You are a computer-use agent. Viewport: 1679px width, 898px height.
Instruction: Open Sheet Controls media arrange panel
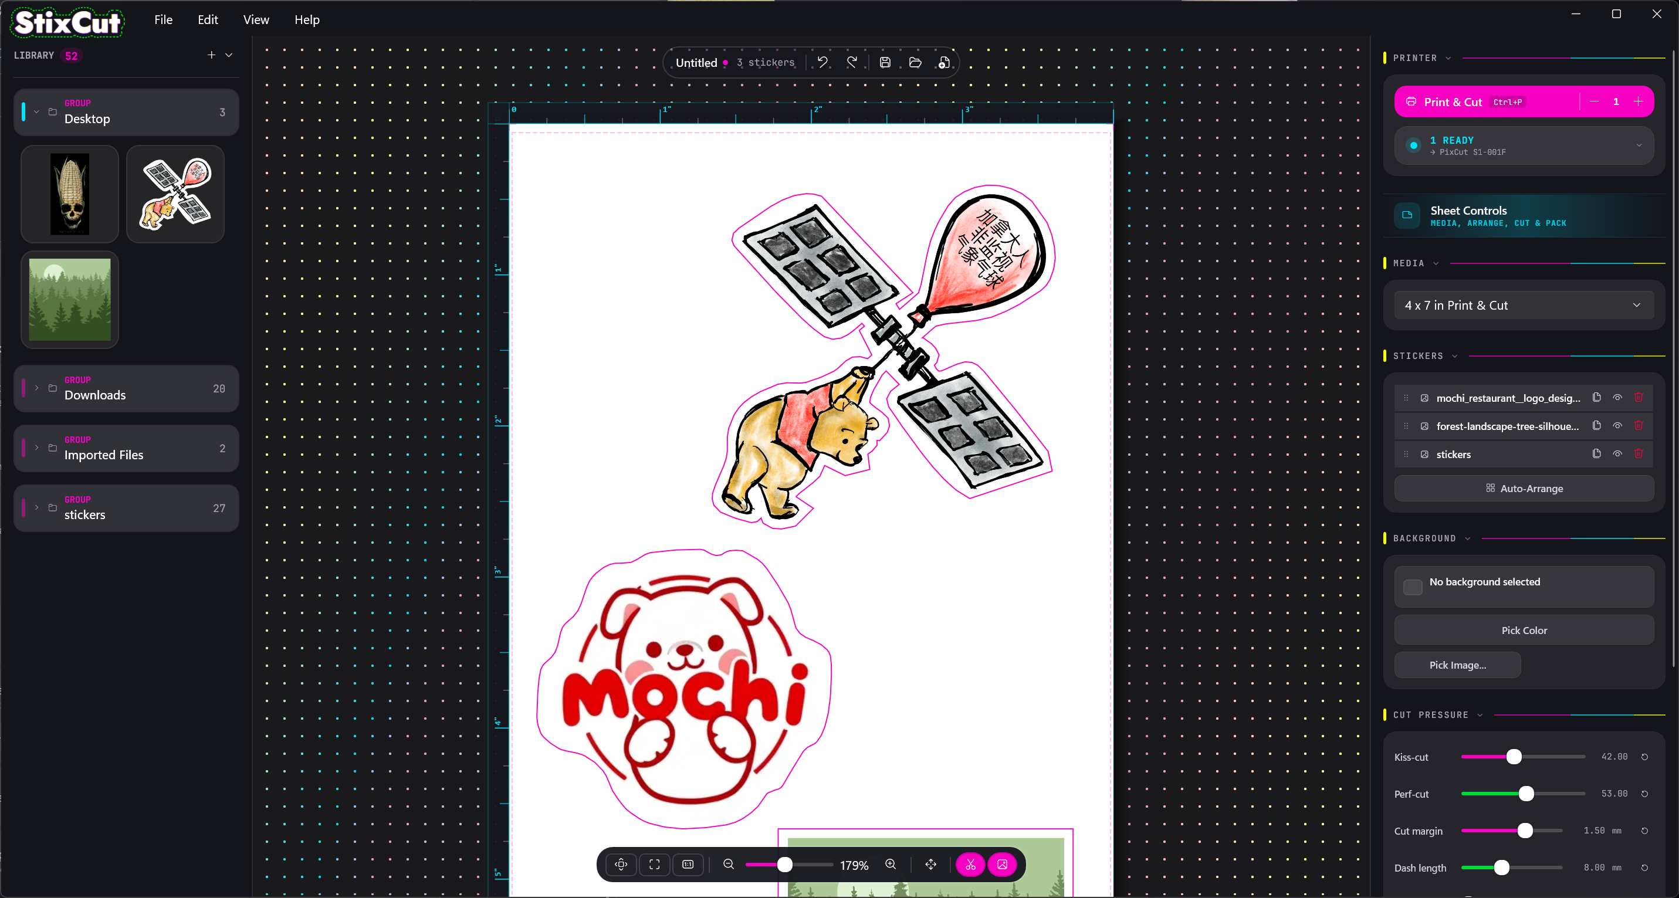pos(1524,216)
